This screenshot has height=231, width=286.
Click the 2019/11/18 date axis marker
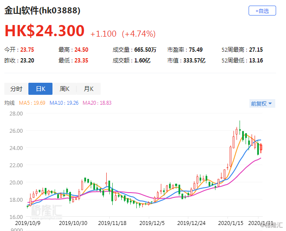point(112,223)
